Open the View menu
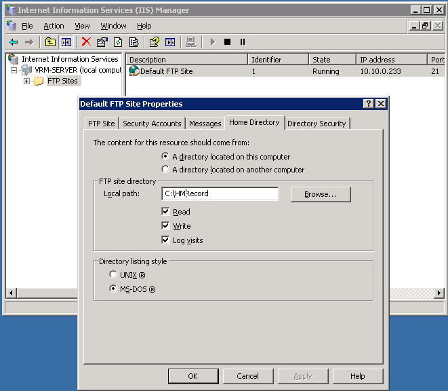This screenshot has width=448, height=391. 82,26
